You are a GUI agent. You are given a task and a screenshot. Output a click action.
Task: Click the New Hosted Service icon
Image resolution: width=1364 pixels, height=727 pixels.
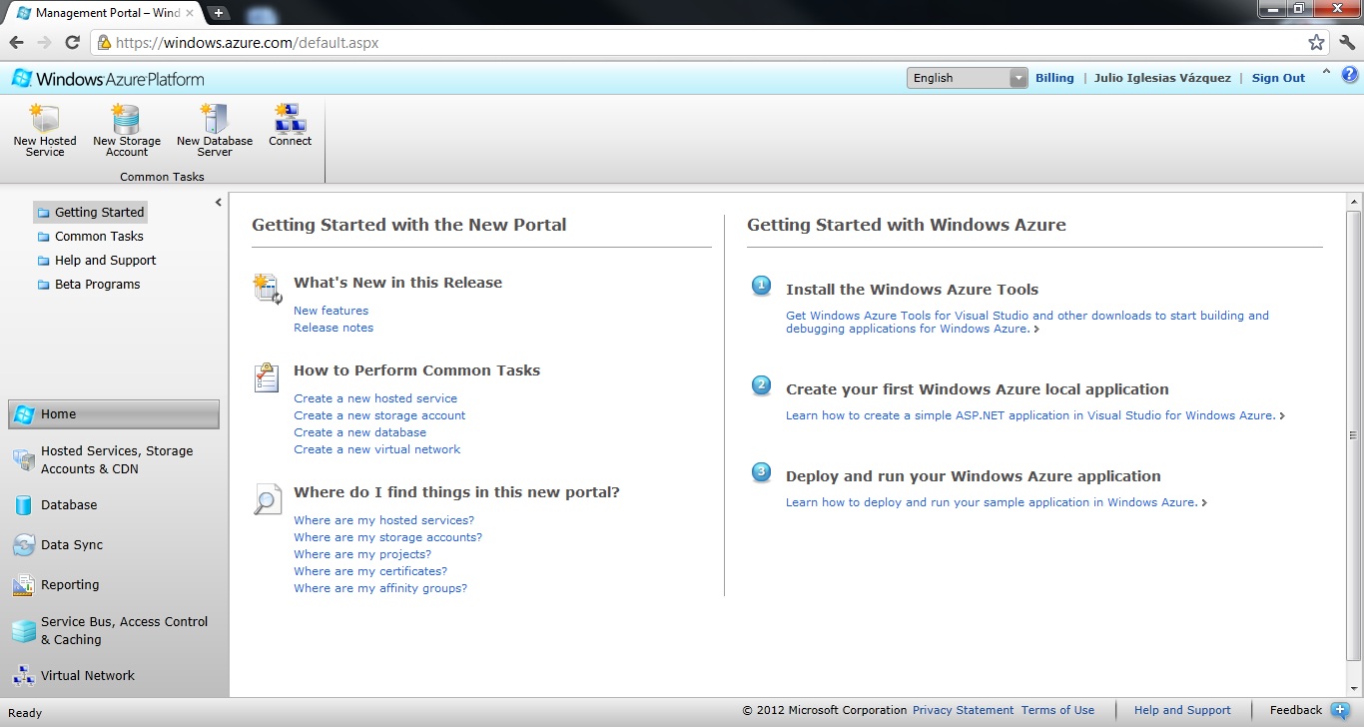pos(45,119)
